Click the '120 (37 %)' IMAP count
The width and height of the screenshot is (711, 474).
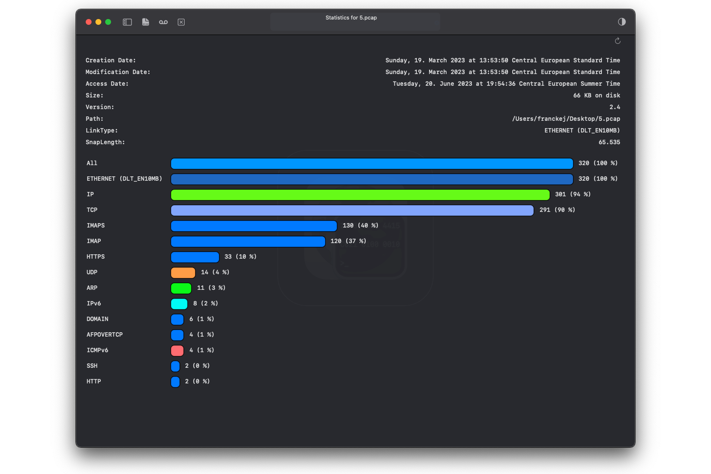click(348, 241)
